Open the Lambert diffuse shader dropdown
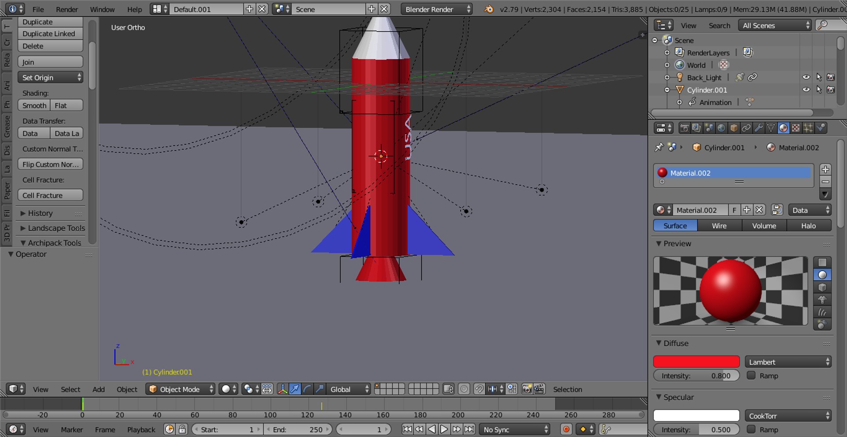The image size is (847, 437). tap(788, 362)
